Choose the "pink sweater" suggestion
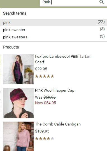Screen dimensions: 107x151 click(53, 30)
